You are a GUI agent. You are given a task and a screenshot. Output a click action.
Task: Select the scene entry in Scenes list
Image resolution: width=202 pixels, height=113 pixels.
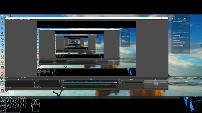coord(19,81)
